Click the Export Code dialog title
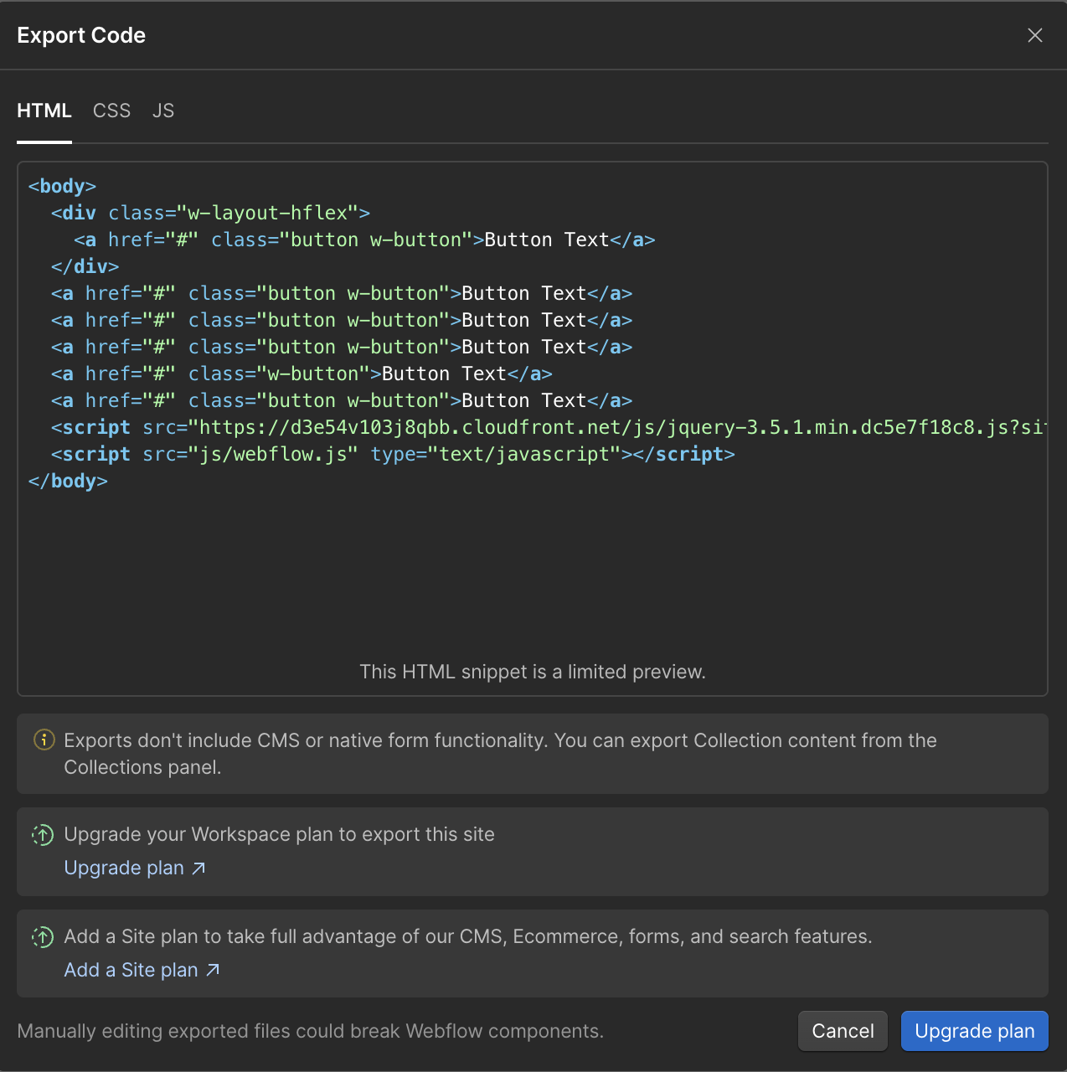 (x=80, y=35)
